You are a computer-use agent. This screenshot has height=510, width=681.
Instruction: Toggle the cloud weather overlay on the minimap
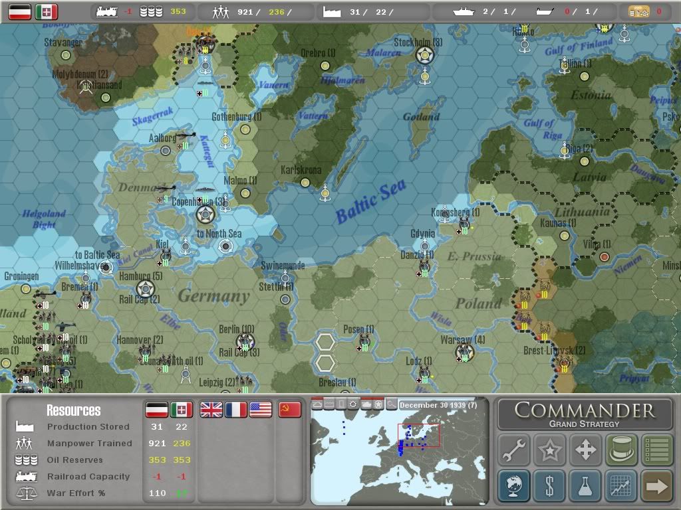[317, 404]
